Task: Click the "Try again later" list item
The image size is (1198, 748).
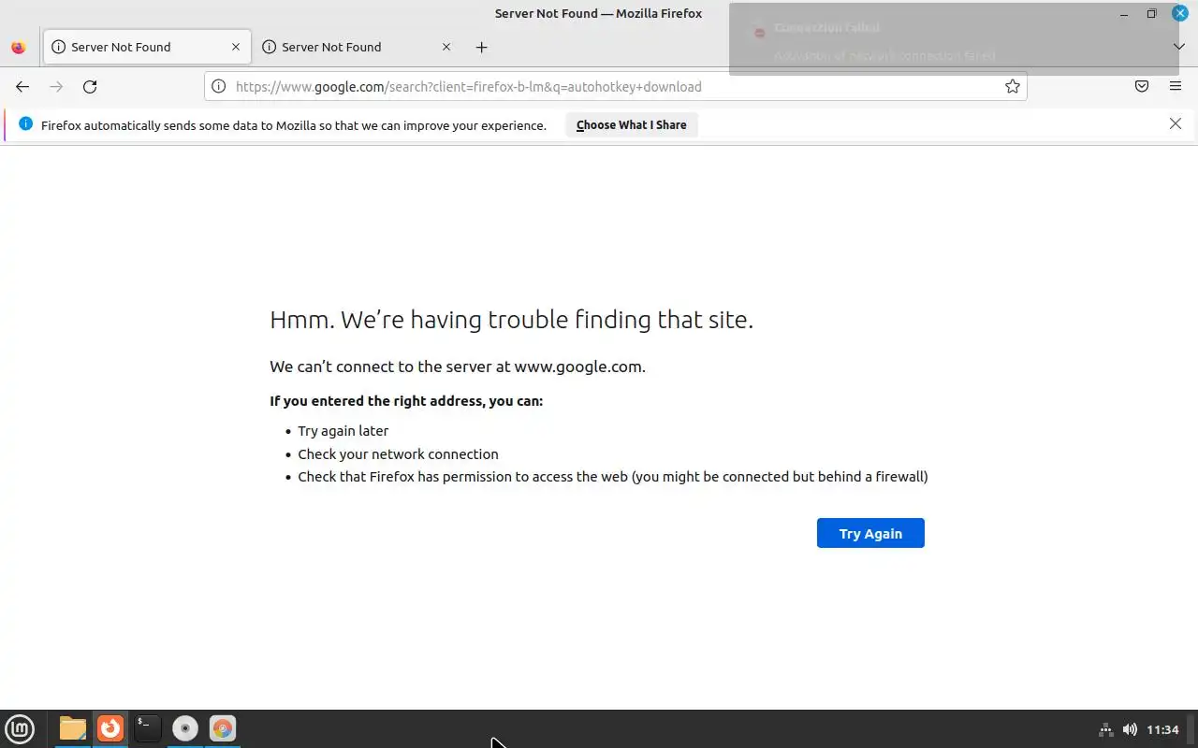Action: click(x=343, y=430)
